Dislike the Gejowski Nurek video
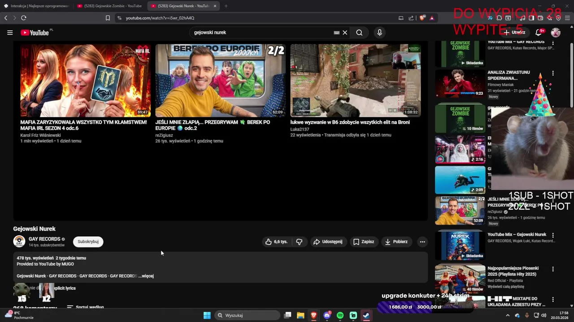Screen dimensions: 574x322 [x=299, y=241]
